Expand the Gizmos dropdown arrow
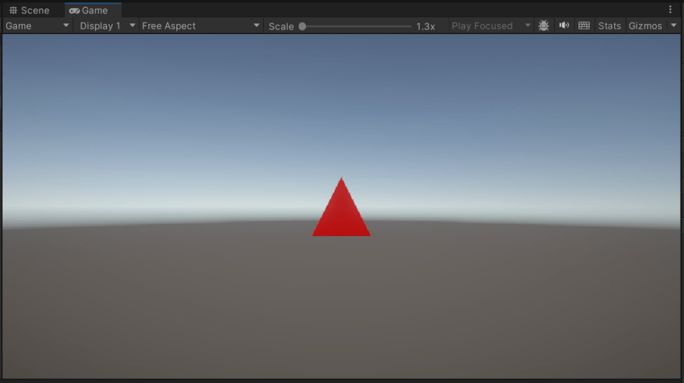684x383 pixels. tap(673, 26)
